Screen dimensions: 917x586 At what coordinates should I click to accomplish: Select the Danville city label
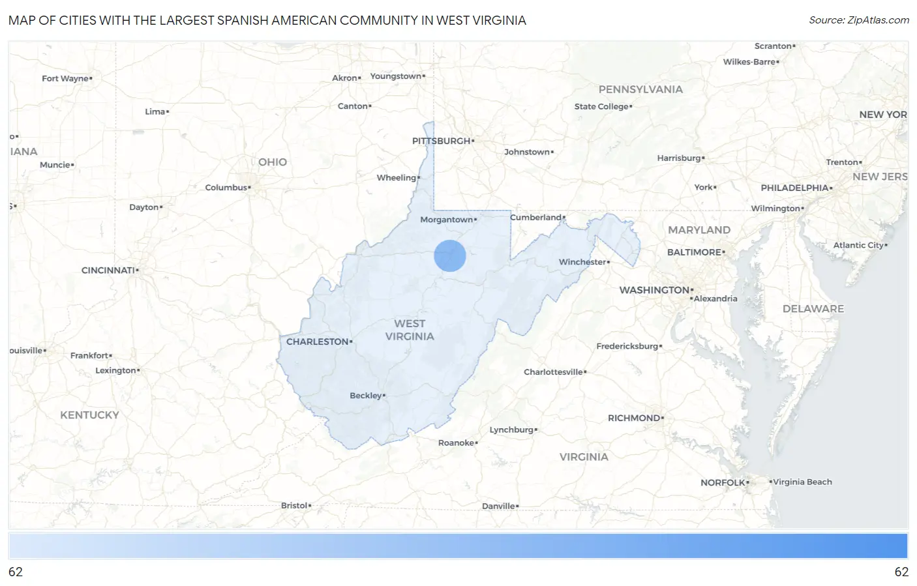click(499, 506)
